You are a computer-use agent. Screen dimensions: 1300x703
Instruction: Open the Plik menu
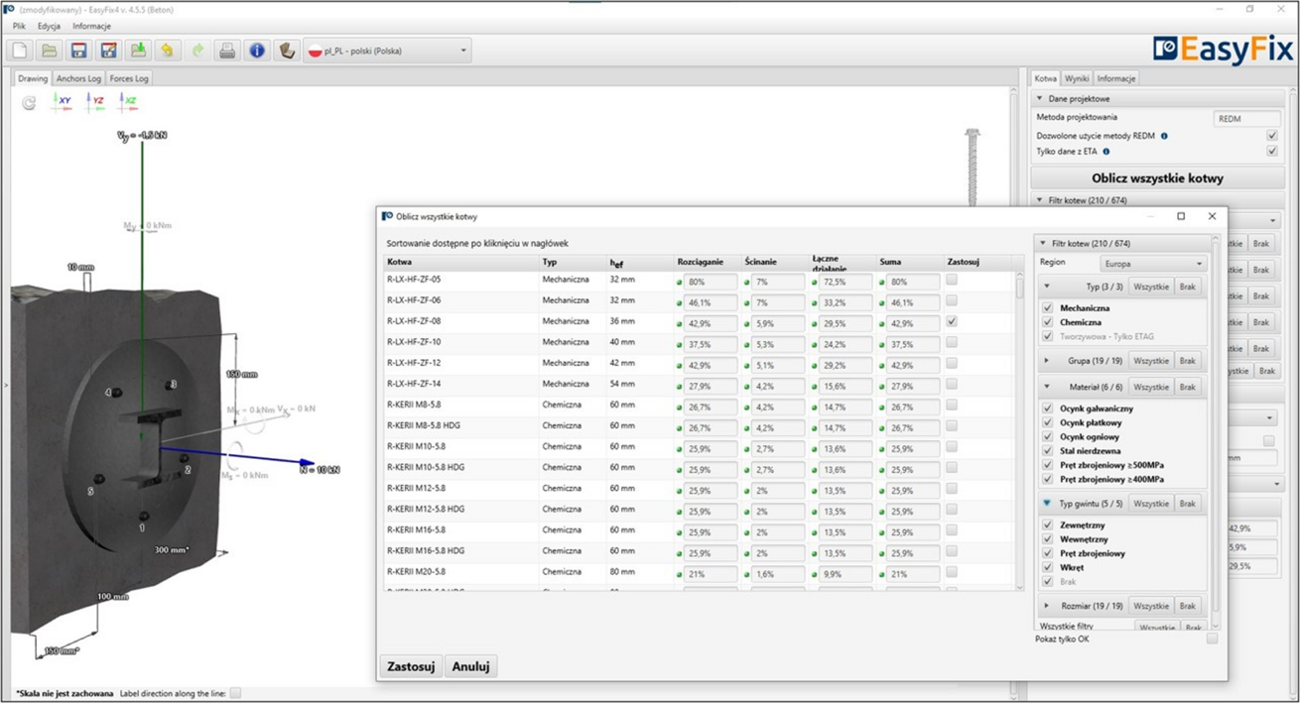click(19, 26)
